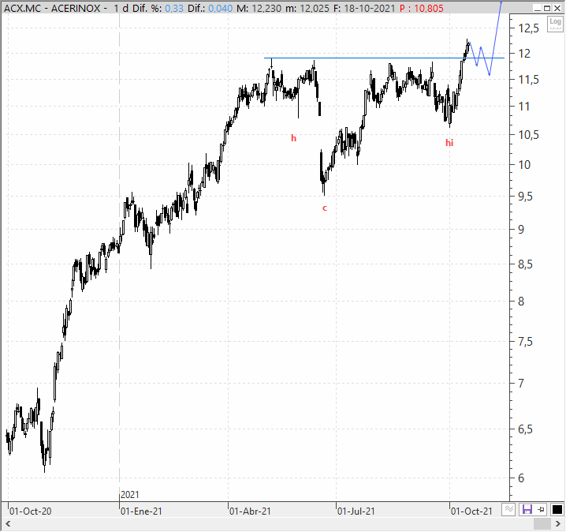Maximize the chart window
566x532 pixels.
547,8
